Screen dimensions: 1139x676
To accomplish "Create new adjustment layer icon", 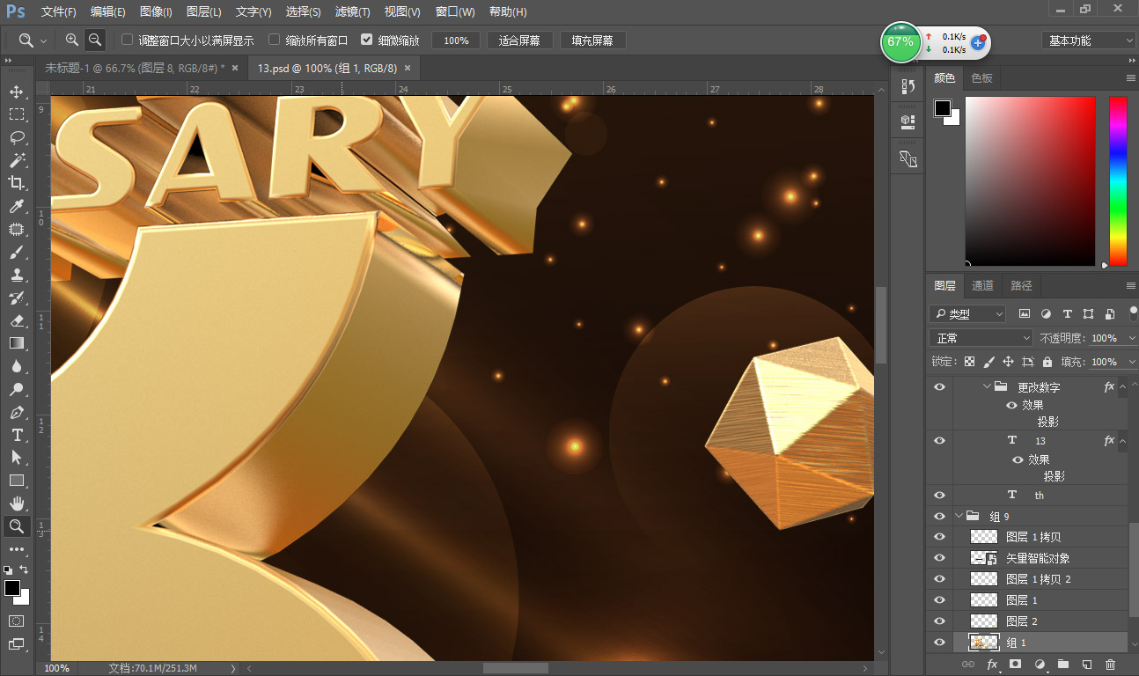I will coord(1039,665).
